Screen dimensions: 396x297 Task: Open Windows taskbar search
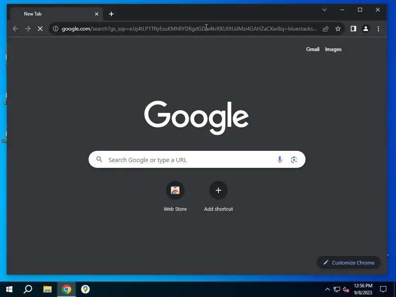(28, 289)
